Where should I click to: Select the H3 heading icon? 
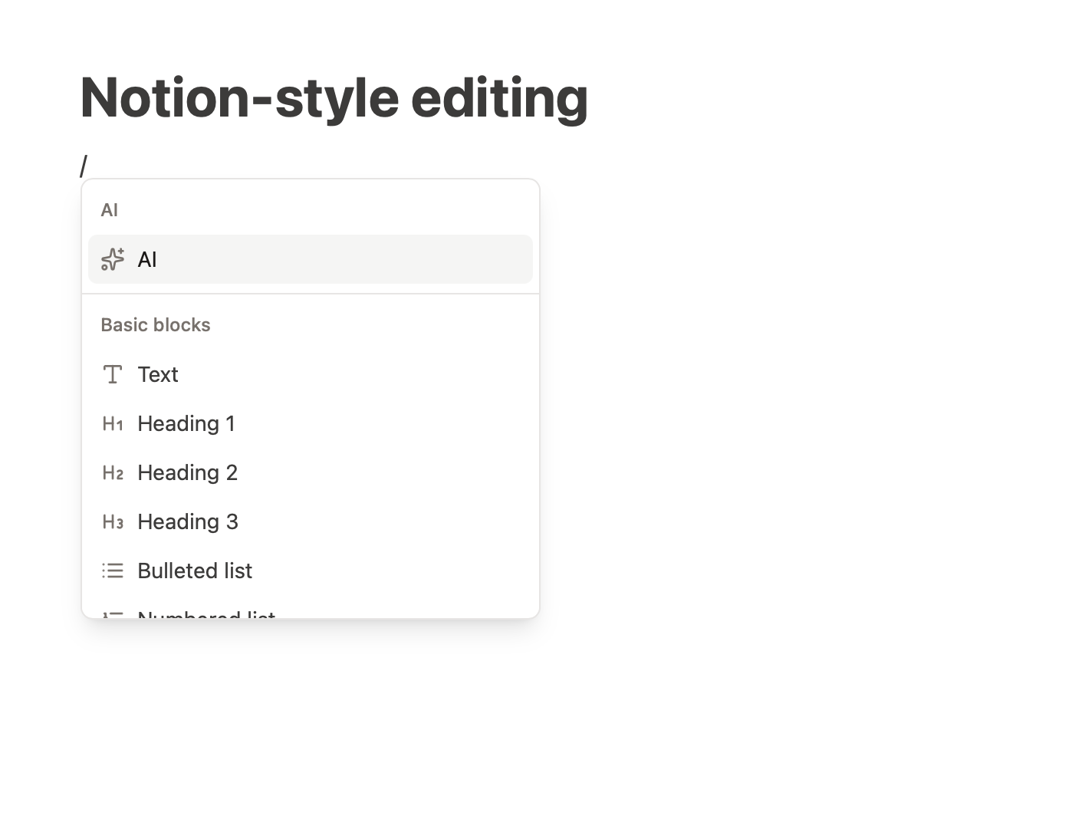(113, 521)
